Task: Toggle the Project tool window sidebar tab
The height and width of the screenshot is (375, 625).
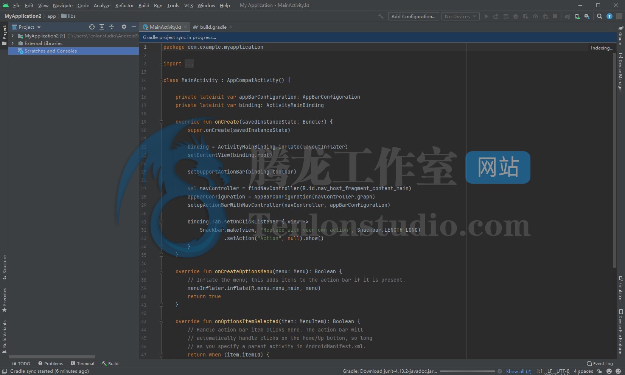Action: (4, 35)
